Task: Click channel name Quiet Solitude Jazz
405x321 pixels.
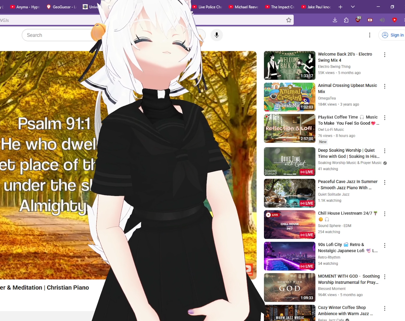Action: 334,194
